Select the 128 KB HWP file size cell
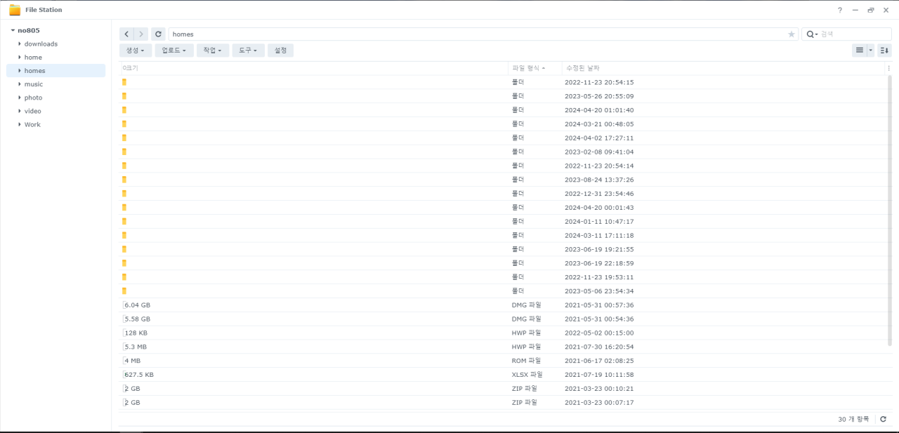 [x=136, y=333]
